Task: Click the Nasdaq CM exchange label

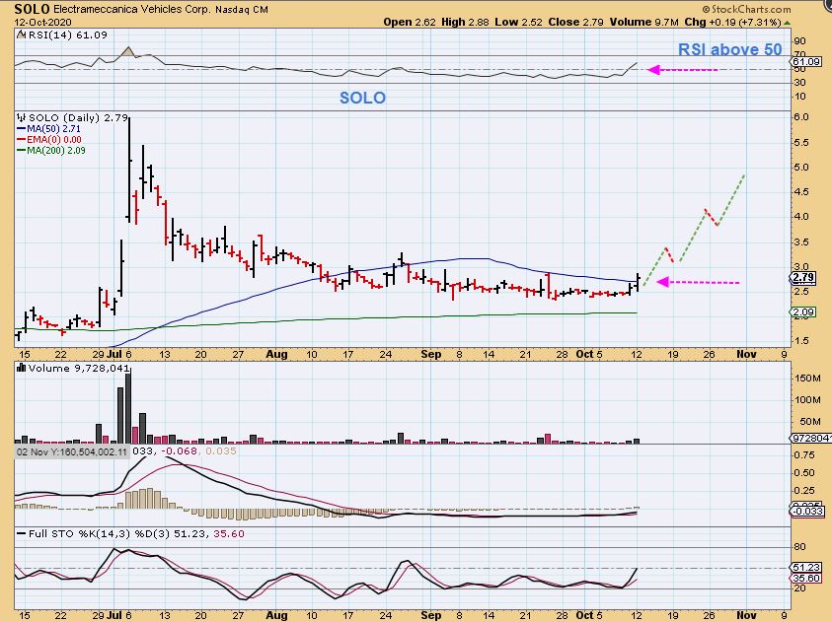Action: pyautogui.click(x=242, y=10)
